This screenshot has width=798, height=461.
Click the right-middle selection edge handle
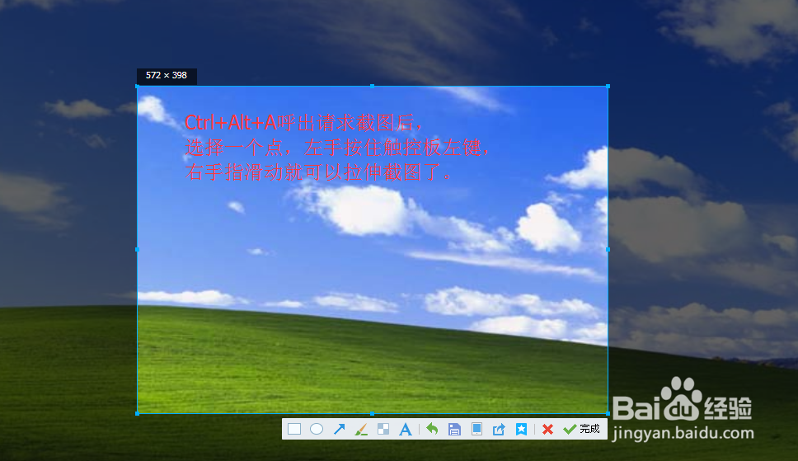click(608, 250)
